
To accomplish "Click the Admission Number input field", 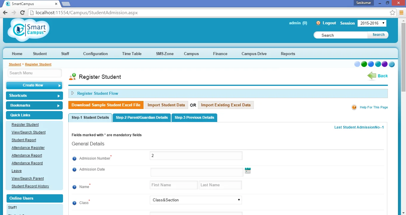I will point(196,156).
